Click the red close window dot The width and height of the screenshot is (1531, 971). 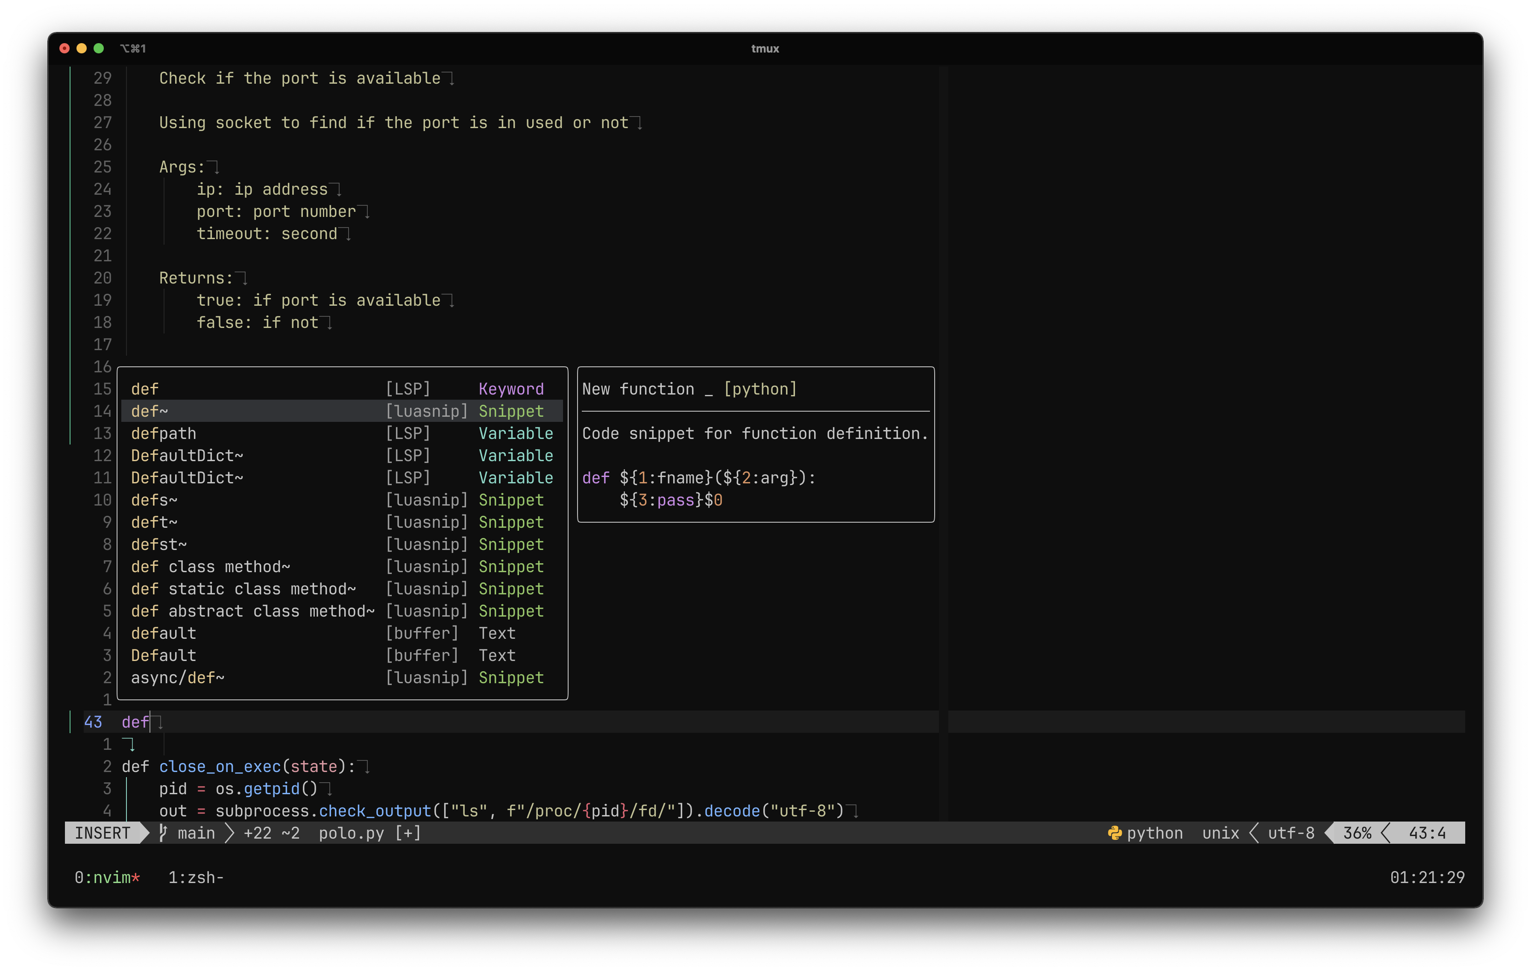(64, 48)
